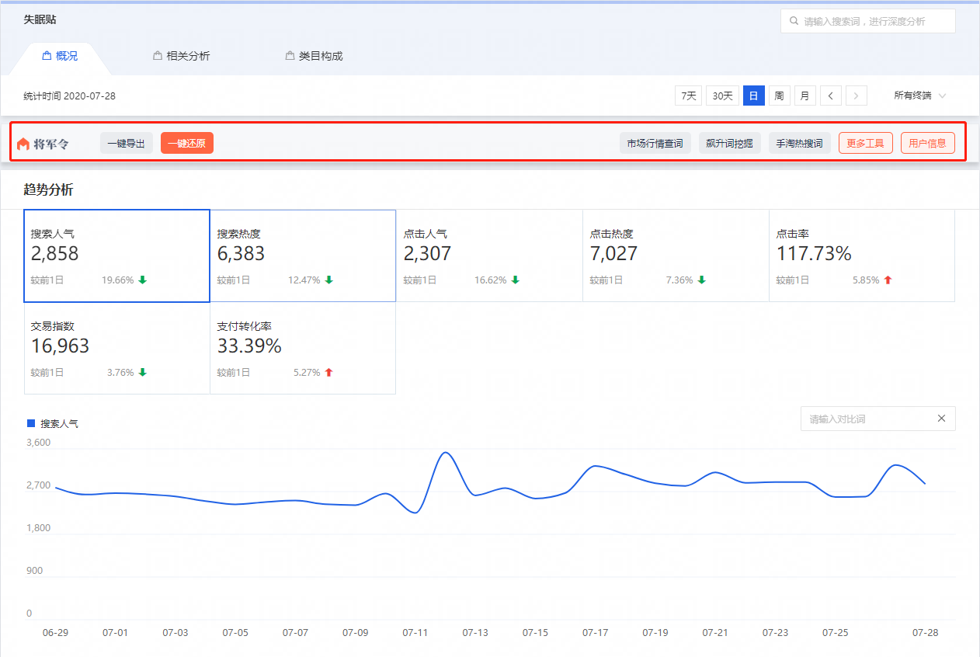Click green down arrow in 搜索热度 card
Screen dimensions: 980x657
328,280
